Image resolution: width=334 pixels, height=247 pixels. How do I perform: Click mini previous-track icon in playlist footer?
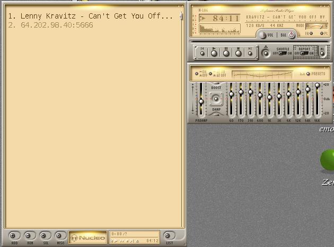pyautogui.click(x=112, y=241)
